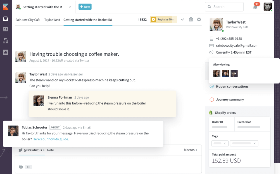Viewport: 280px width, 174px height.
Task: Open the organizations building icon in sidebar
Action: tap(5, 41)
